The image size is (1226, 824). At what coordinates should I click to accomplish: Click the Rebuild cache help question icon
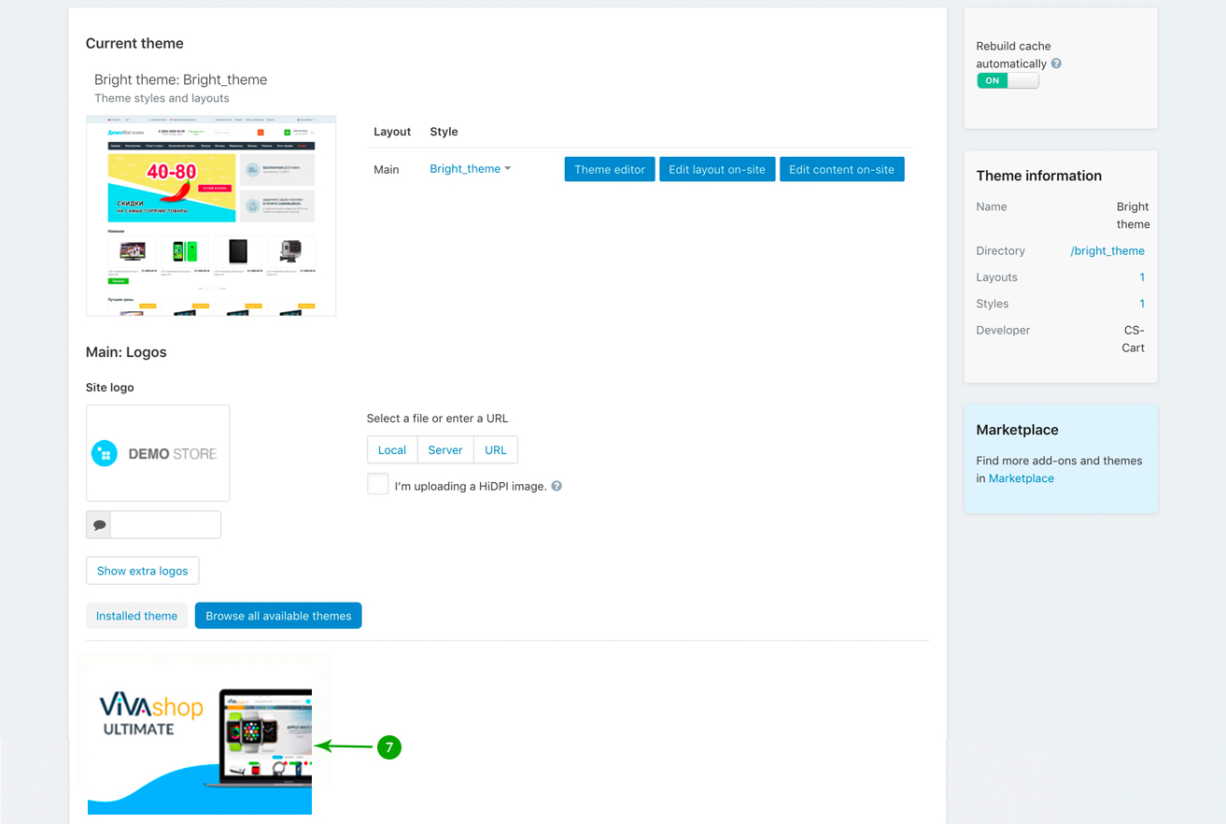point(1056,64)
